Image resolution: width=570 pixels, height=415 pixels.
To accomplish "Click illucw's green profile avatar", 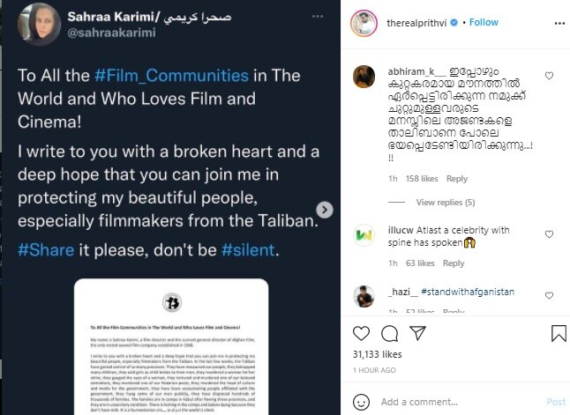I will 364,235.
